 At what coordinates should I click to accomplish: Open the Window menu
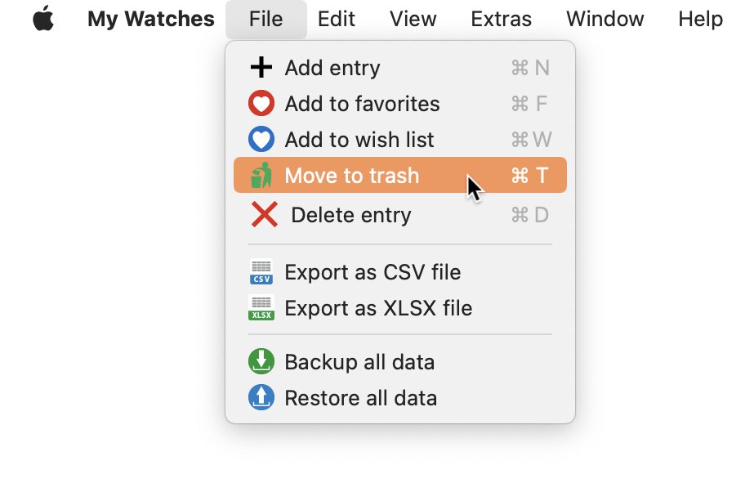[604, 19]
